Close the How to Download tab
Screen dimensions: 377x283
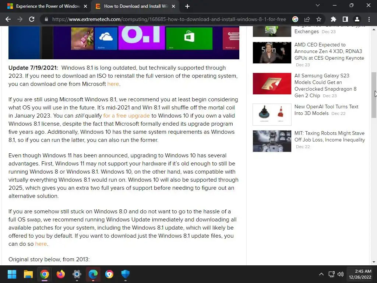pos(173,7)
